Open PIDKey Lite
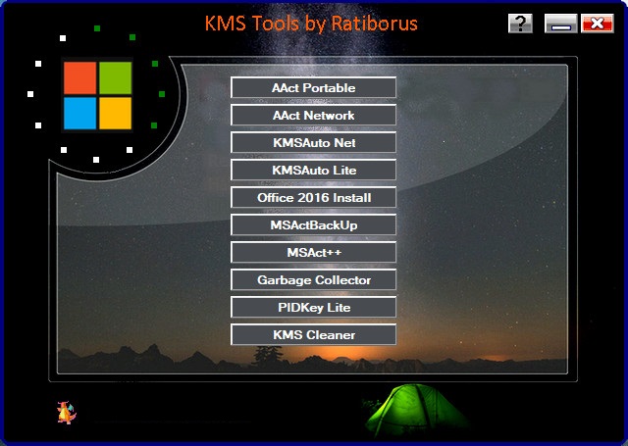The image size is (628, 446). click(x=313, y=307)
